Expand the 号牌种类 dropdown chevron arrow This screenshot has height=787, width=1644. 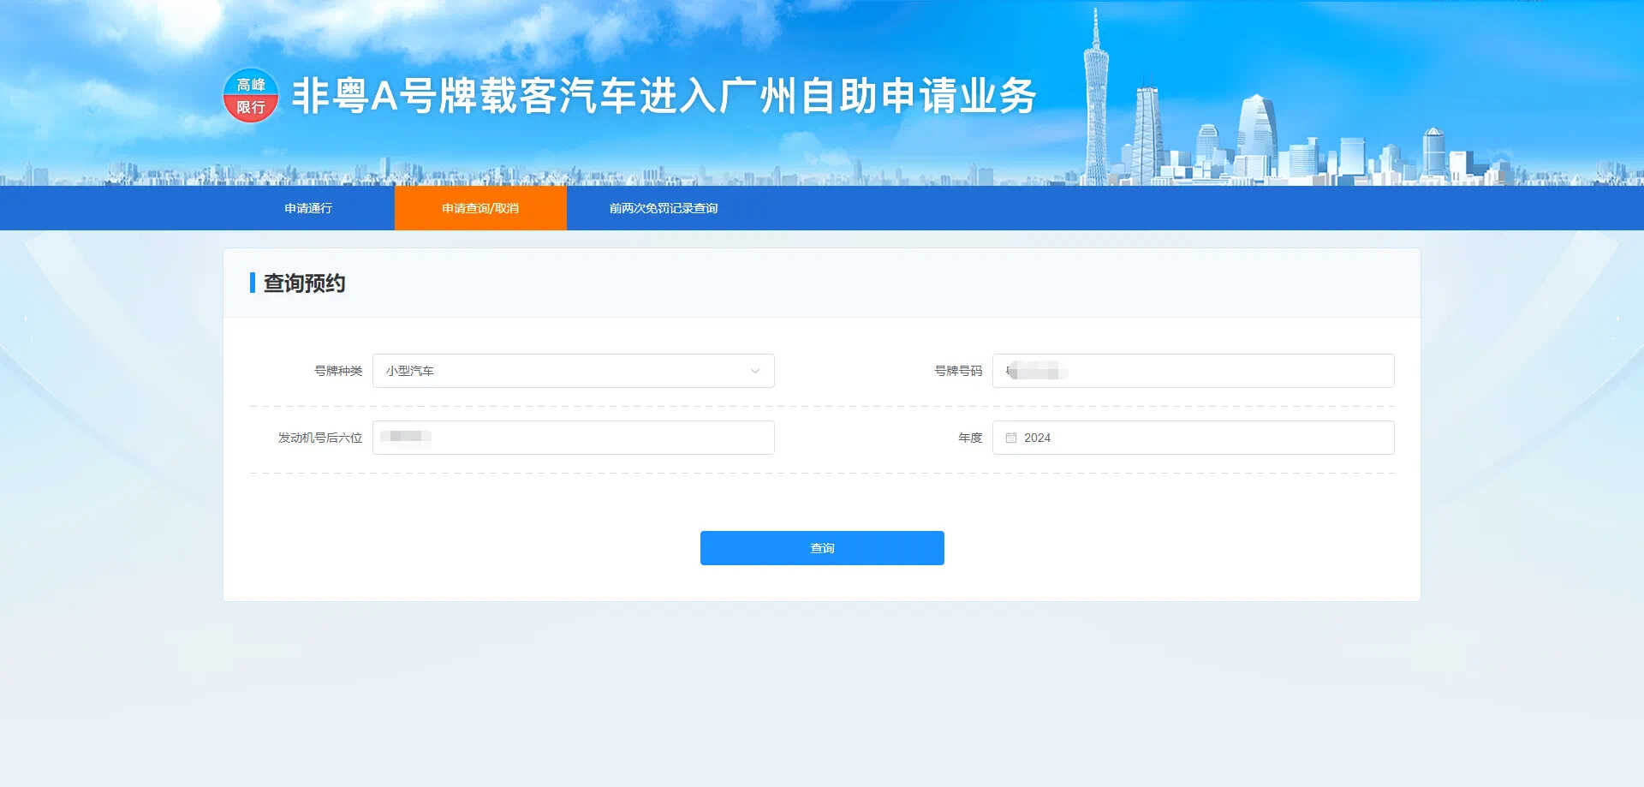click(x=754, y=371)
